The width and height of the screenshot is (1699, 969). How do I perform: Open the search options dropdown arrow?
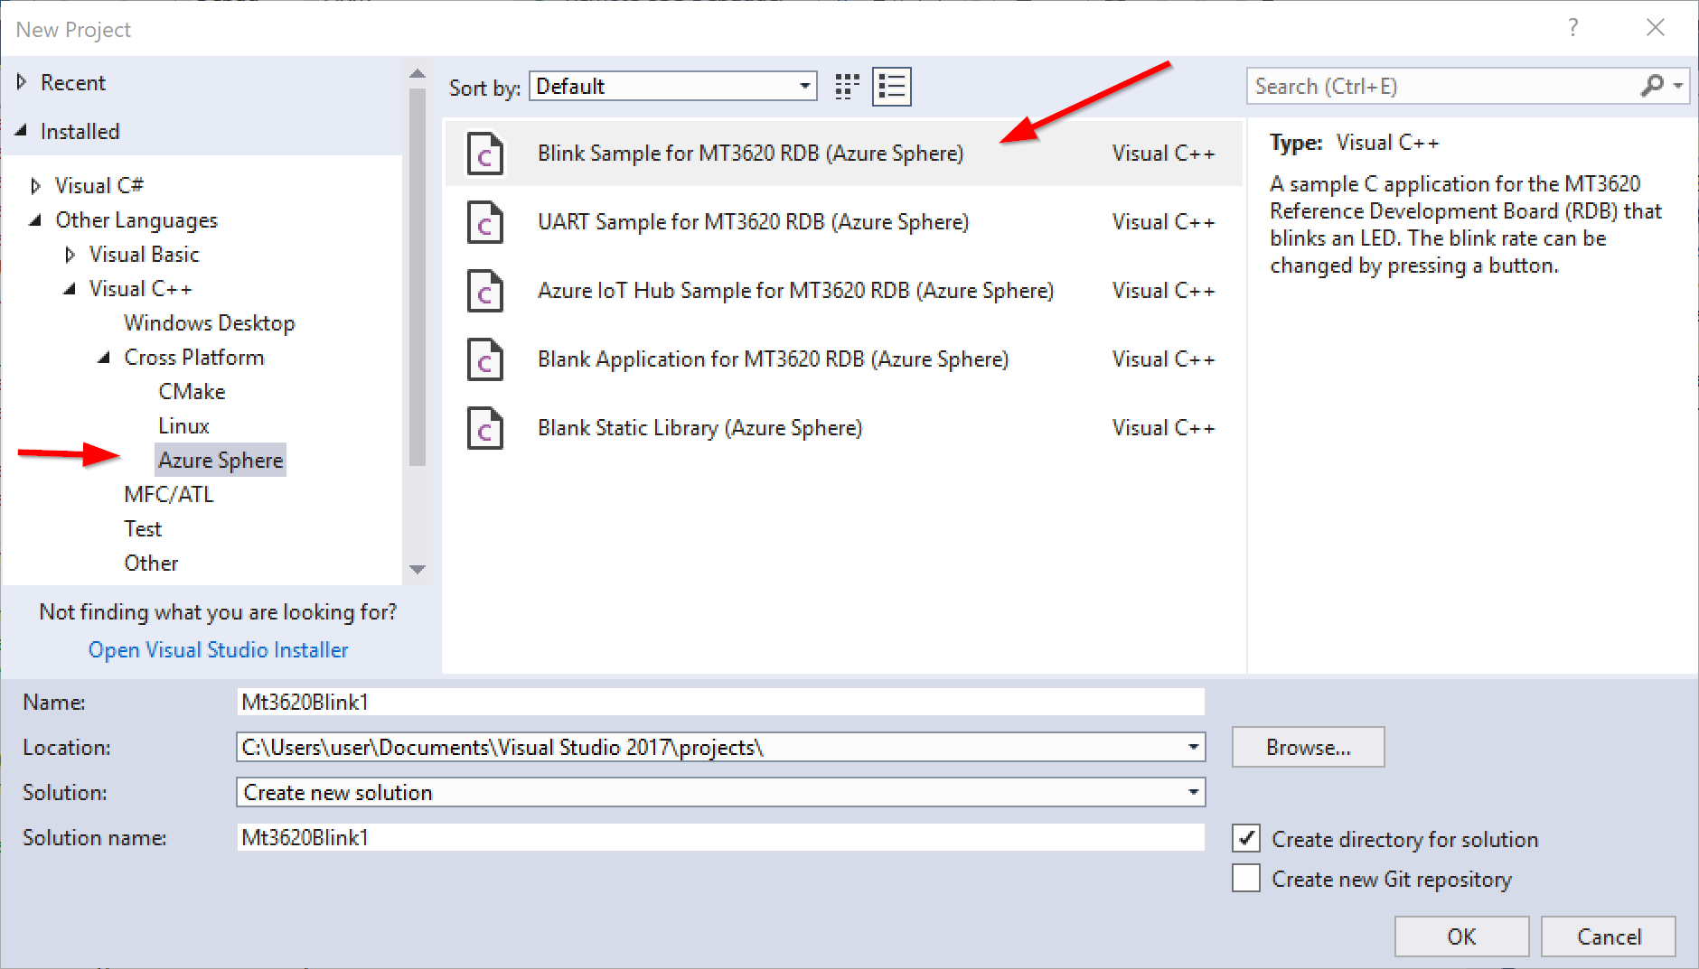coord(1678,86)
